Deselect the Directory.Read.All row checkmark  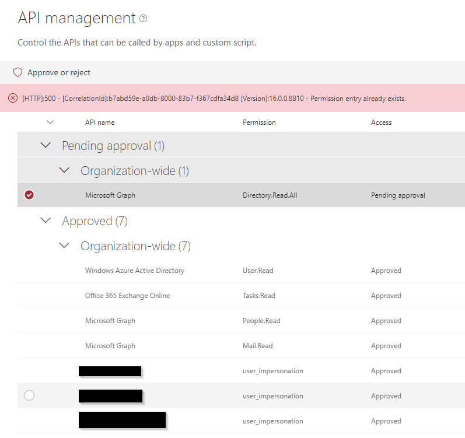(x=29, y=195)
